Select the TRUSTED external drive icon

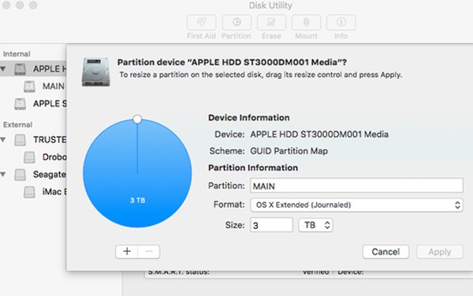coord(20,140)
